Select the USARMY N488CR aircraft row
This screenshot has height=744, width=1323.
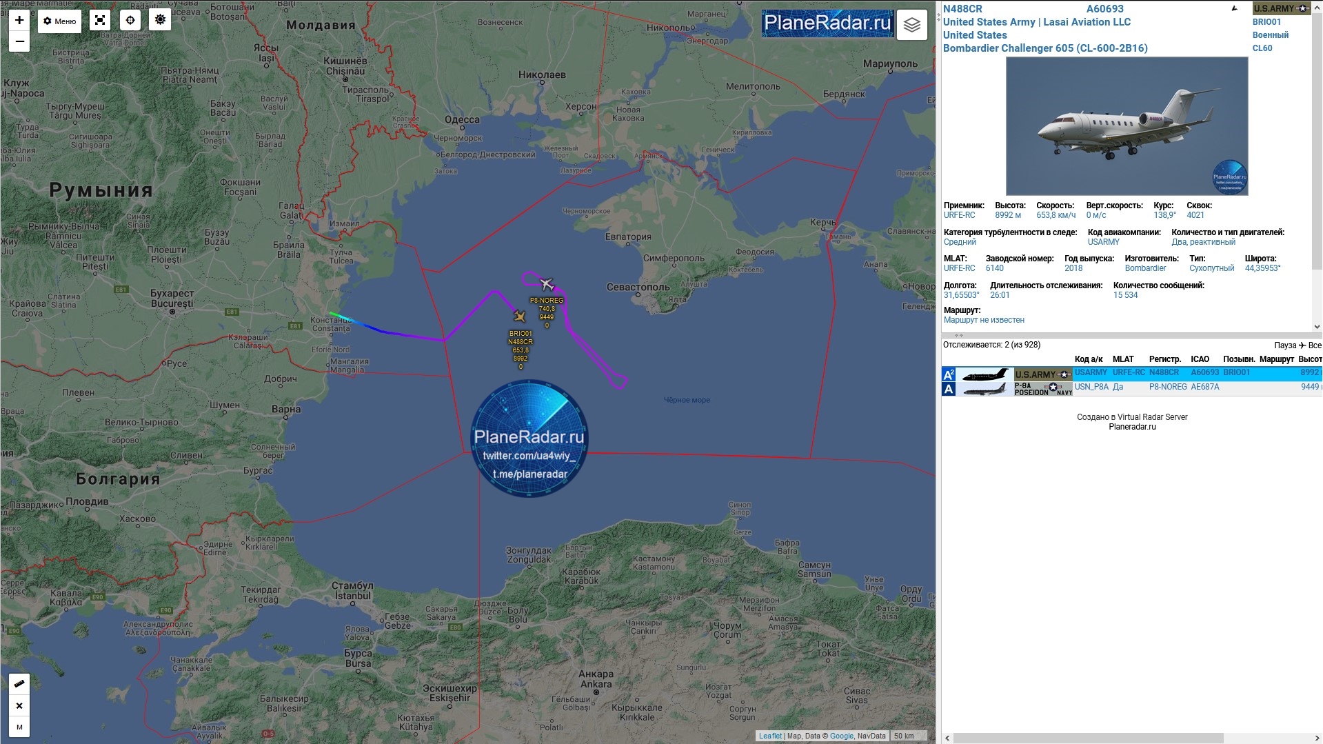tap(1132, 374)
